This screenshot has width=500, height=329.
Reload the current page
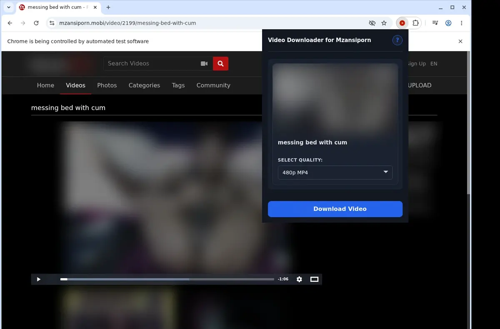tap(36, 23)
